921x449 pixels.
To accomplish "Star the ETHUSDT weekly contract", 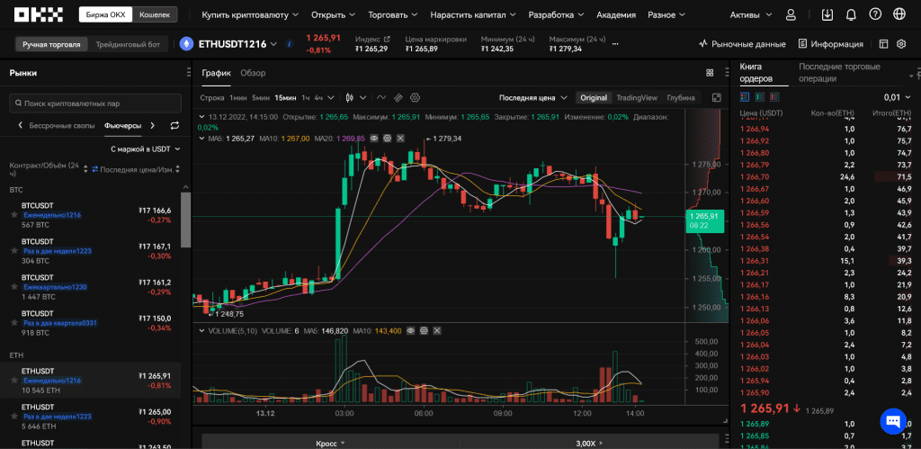I will click(14, 381).
